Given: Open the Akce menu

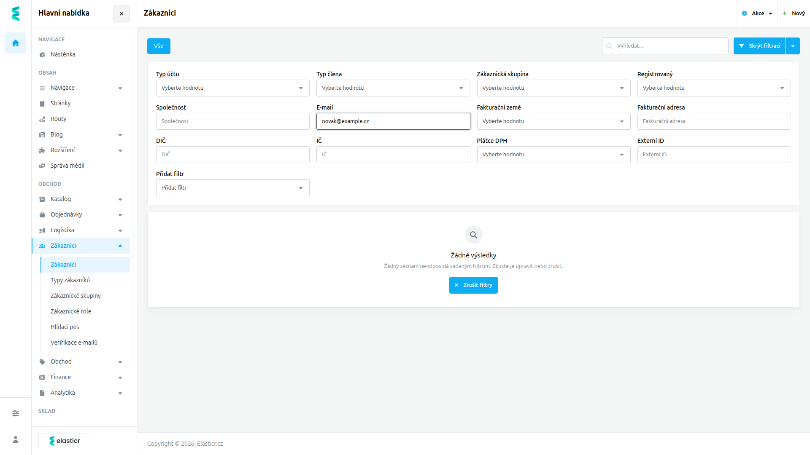Looking at the screenshot, I should (x=757, y=13).
